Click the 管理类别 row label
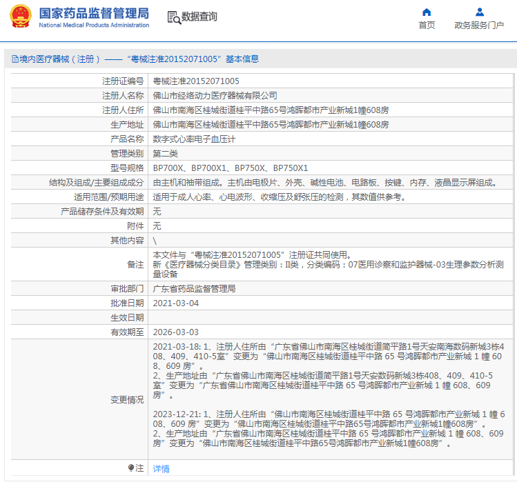Image resolution: width=517 pixels, height=482 pixels. (x=127, y=154)
